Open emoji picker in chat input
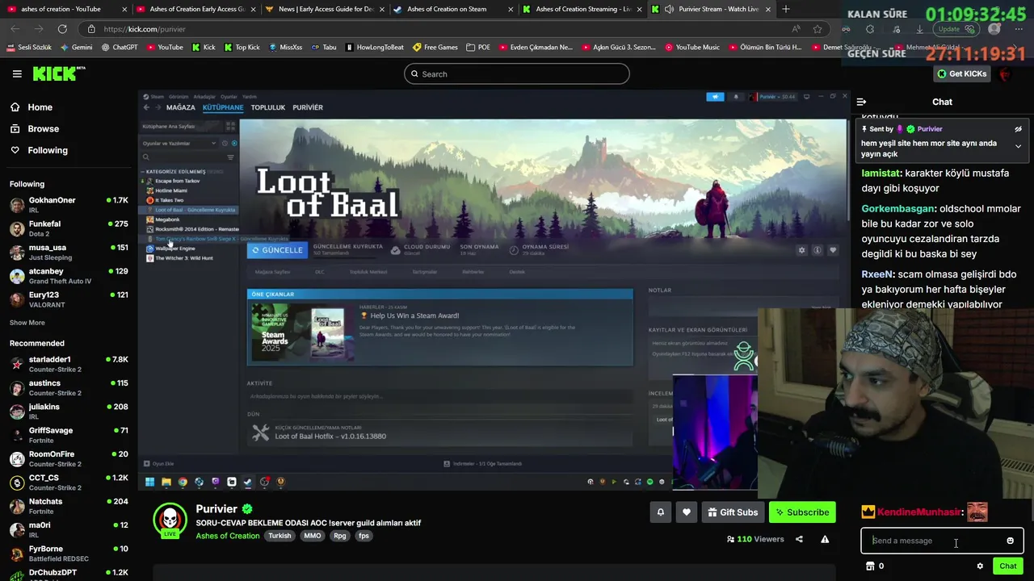The height and width of the screenshot is (581, 1034). click(x=1010, y=541)
